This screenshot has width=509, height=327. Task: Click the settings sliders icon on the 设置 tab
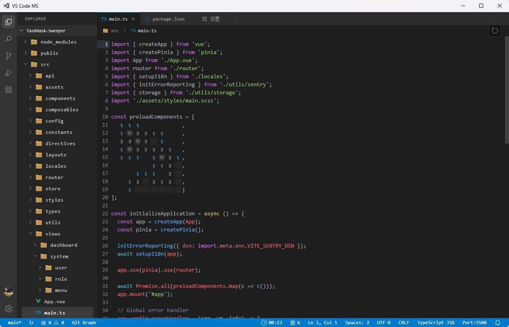[205, 19]
